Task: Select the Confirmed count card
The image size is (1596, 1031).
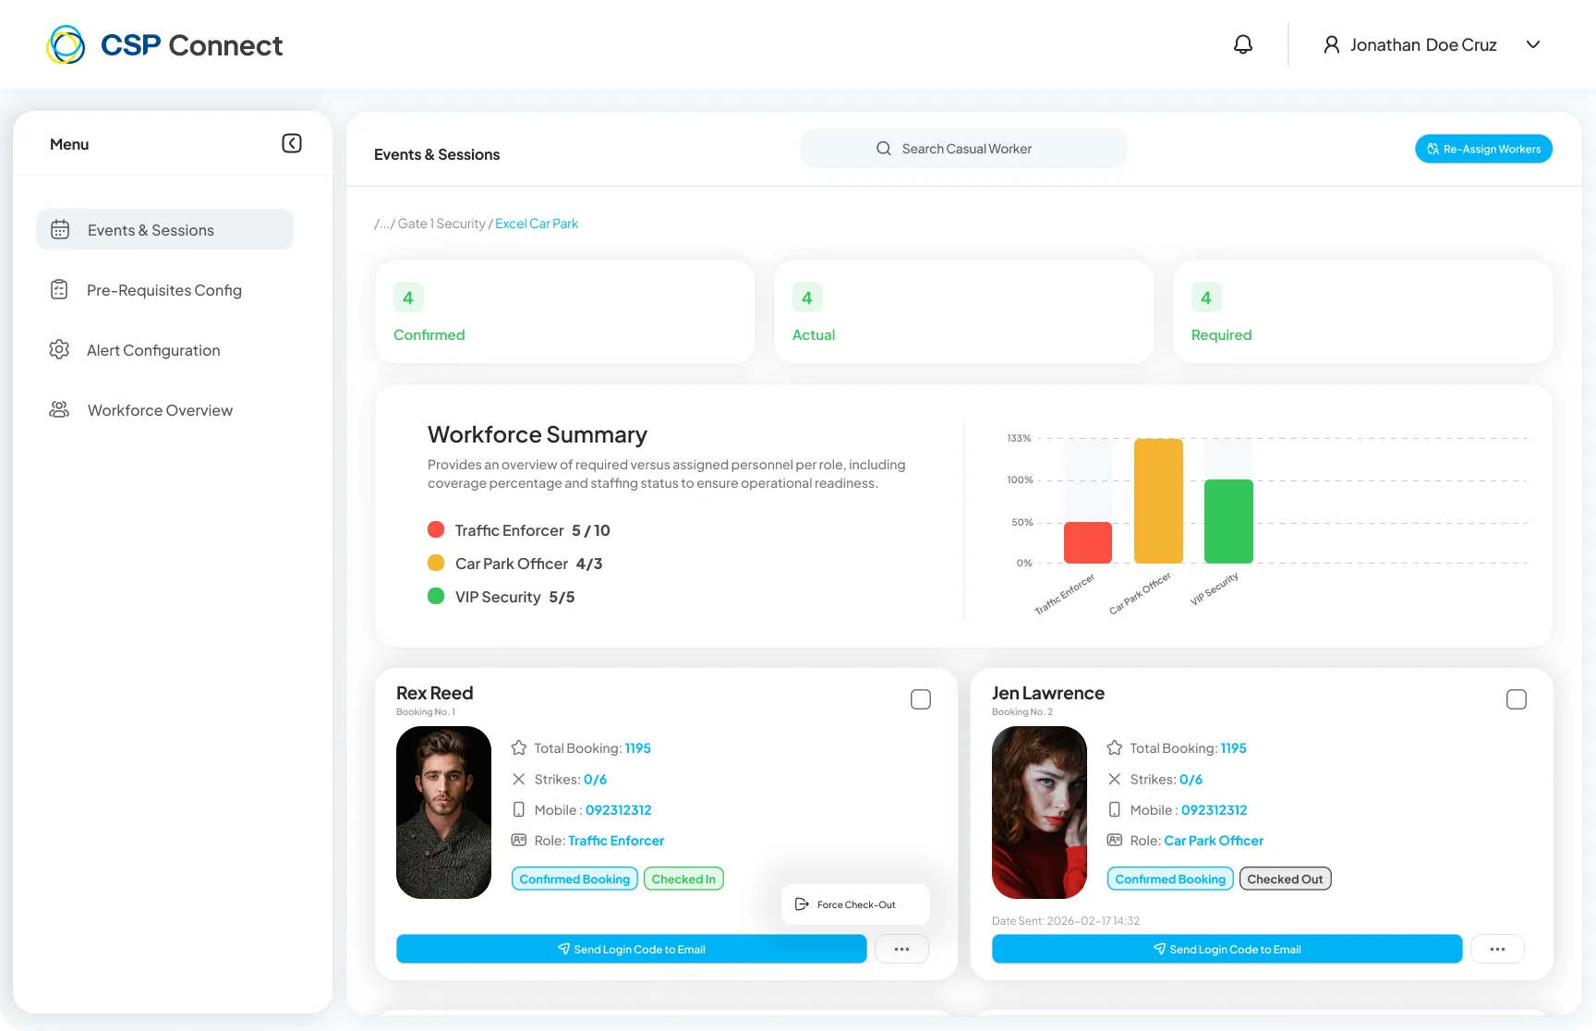Action: tap(565, 311)
